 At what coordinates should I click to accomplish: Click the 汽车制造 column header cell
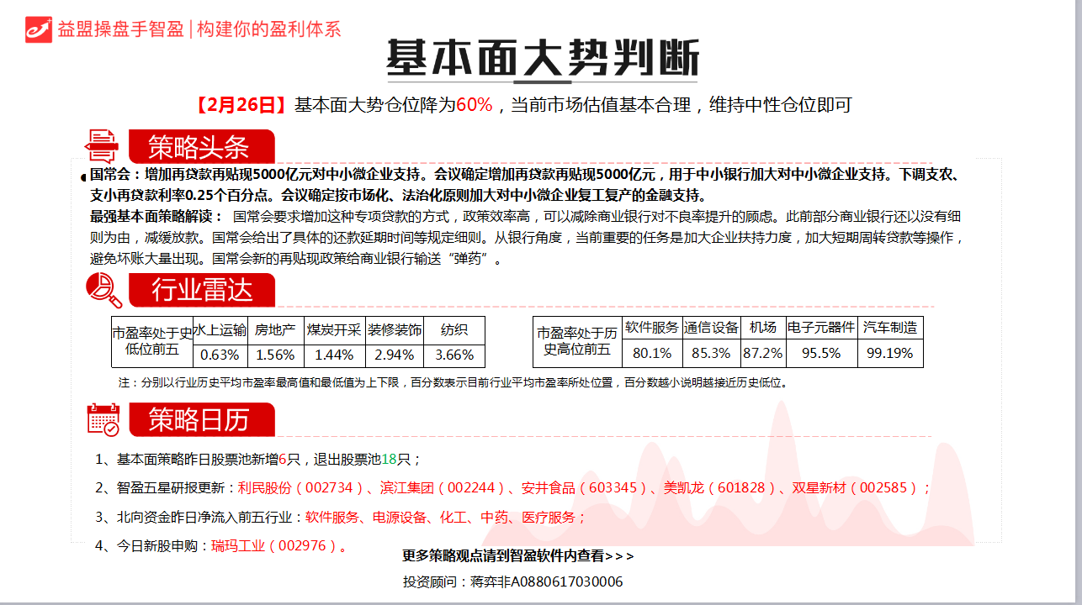tap(890, 328)
